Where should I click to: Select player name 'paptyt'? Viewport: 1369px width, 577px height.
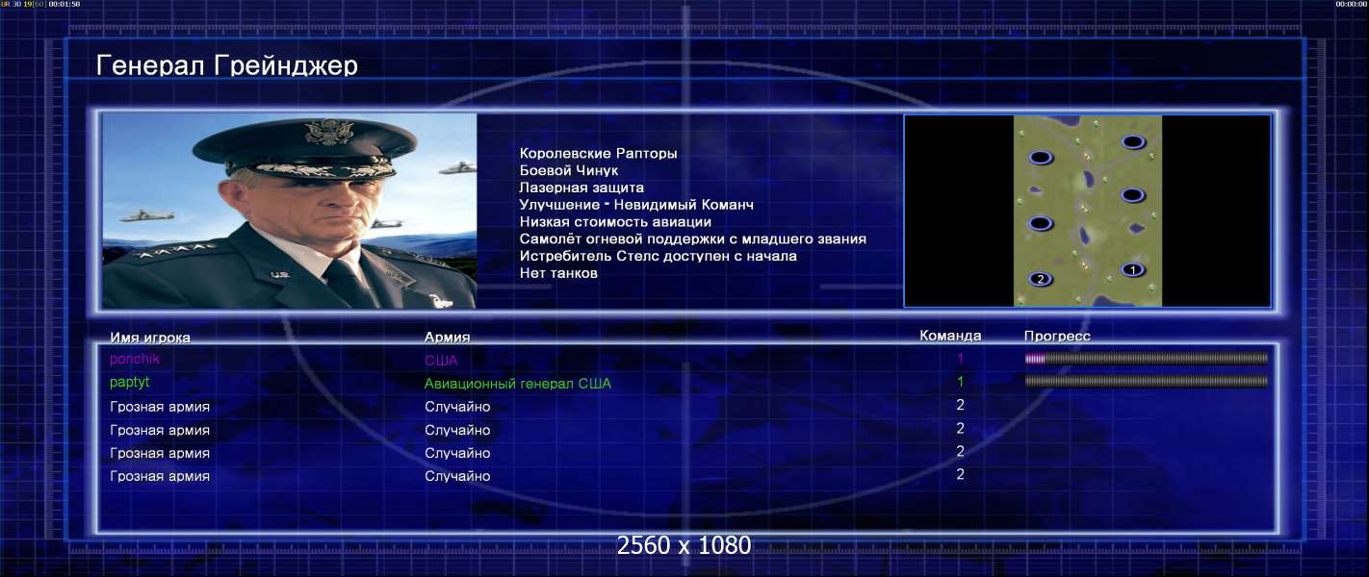(130, 382)
